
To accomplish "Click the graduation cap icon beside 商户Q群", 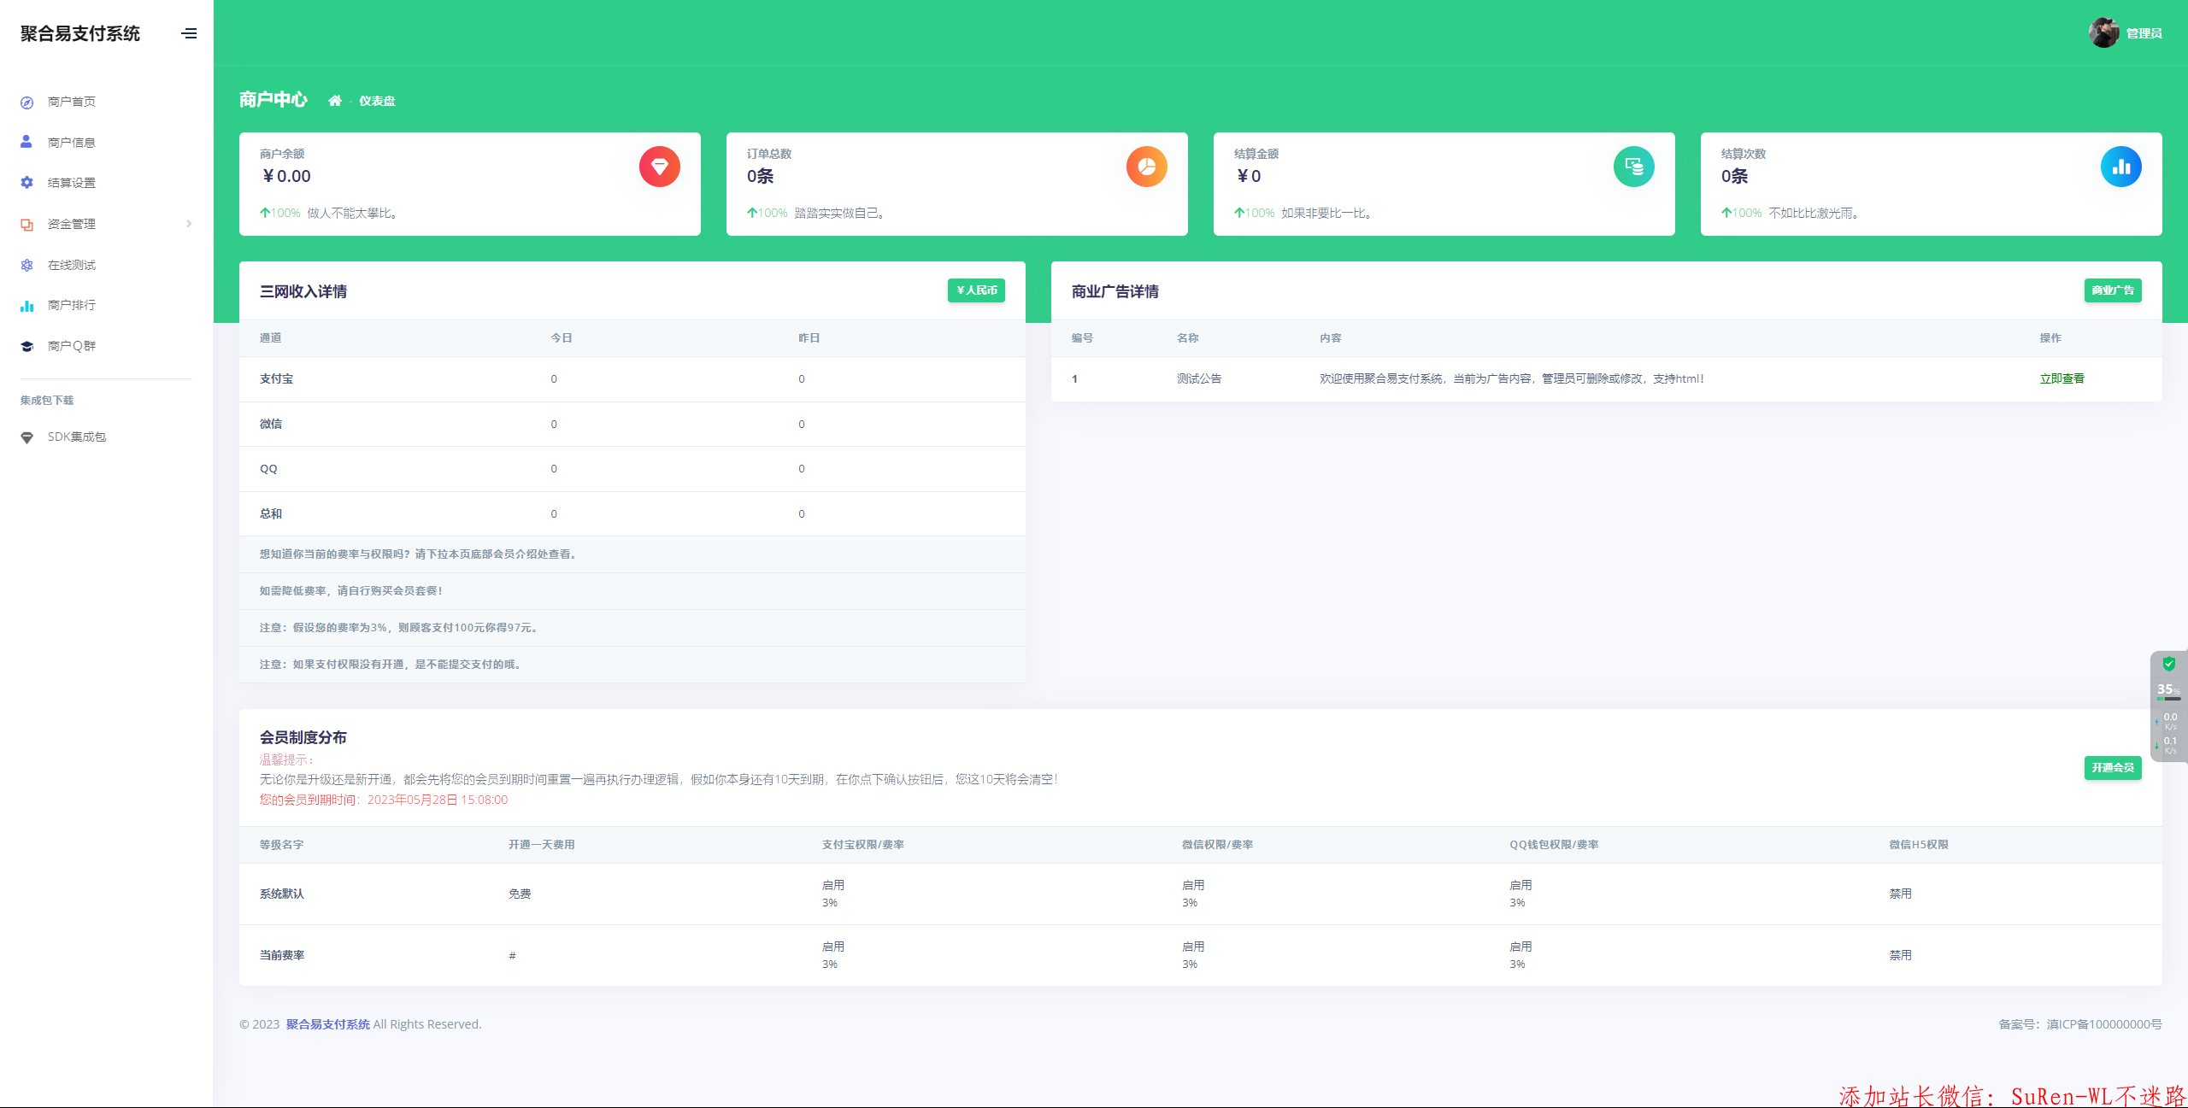I will click(x=27, y=346).
